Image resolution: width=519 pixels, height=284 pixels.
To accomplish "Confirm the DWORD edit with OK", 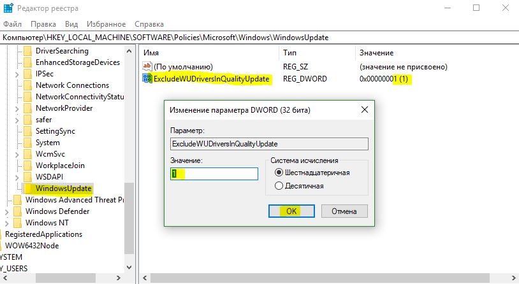I will pyautogui.click(x=291, y=211).
